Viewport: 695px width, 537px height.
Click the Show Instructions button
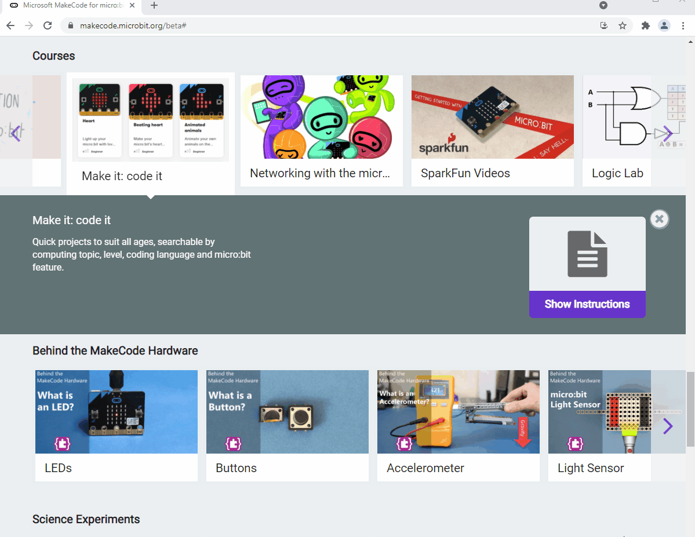click(587, 304)
